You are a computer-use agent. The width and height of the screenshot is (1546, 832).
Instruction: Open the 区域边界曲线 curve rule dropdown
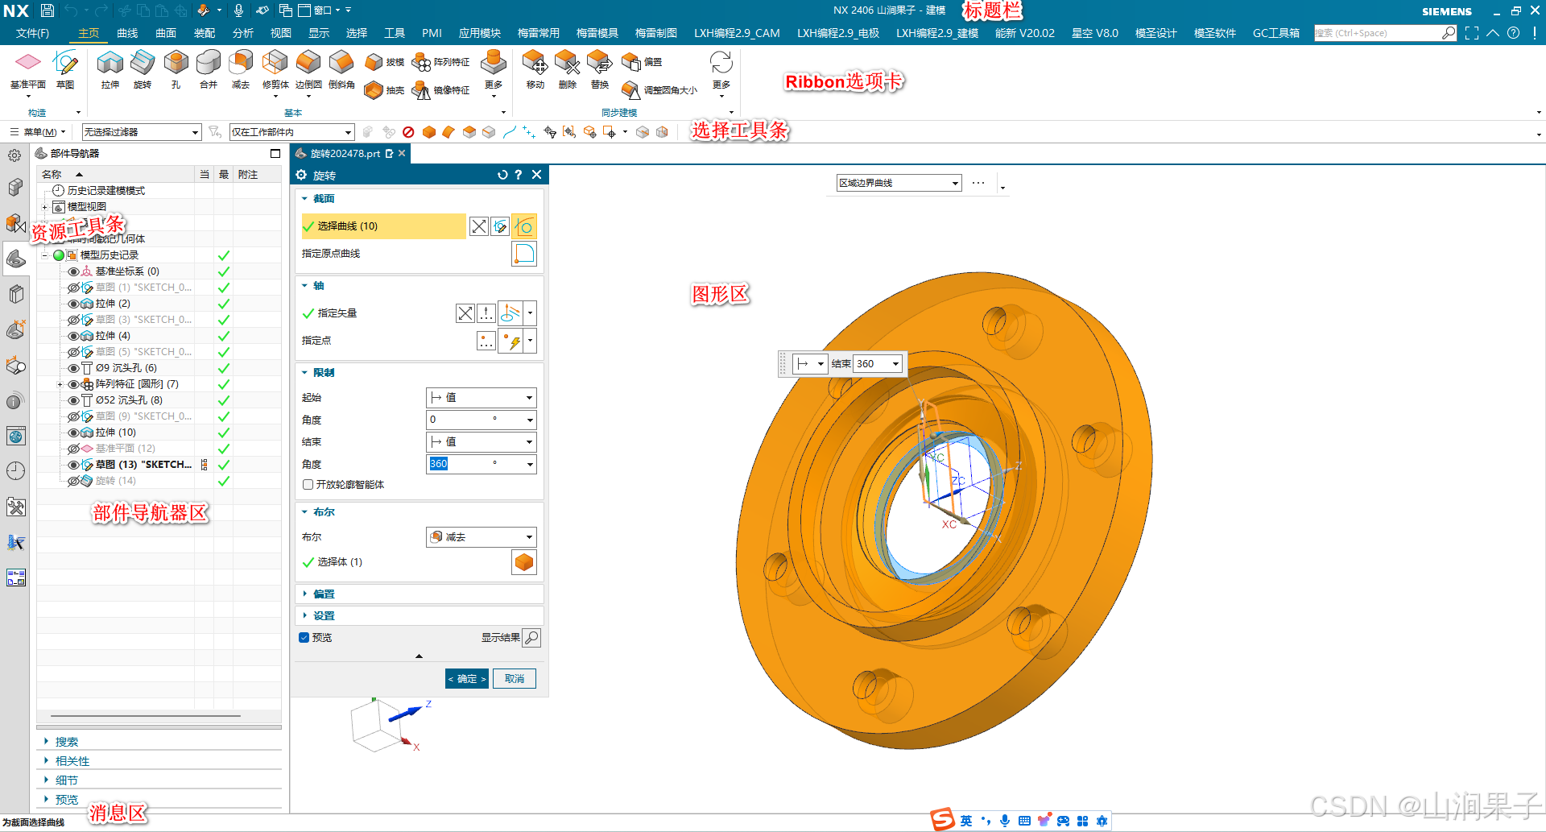[899, 183]
